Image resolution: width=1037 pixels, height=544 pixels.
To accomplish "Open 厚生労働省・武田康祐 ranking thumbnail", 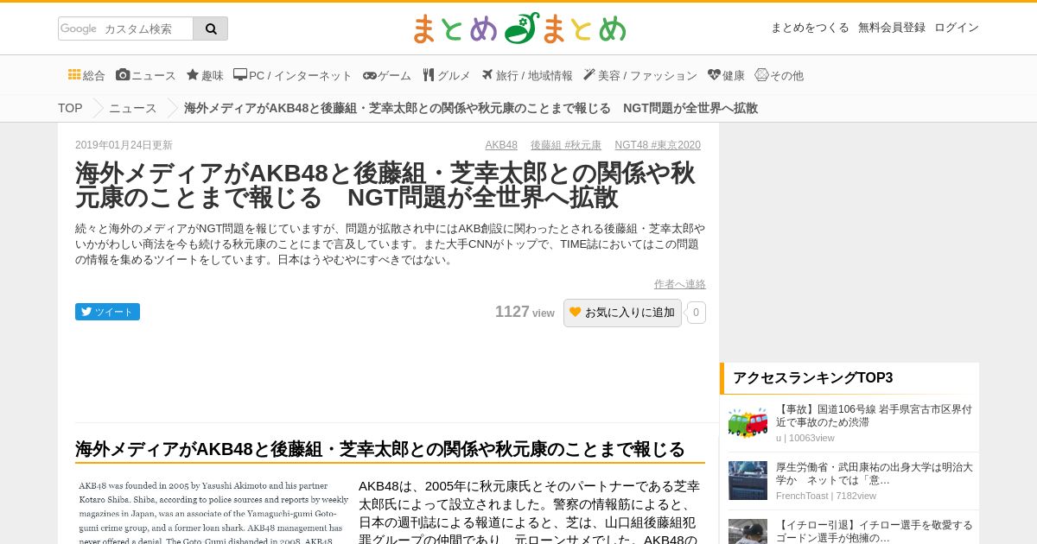I will coord(748,480).
